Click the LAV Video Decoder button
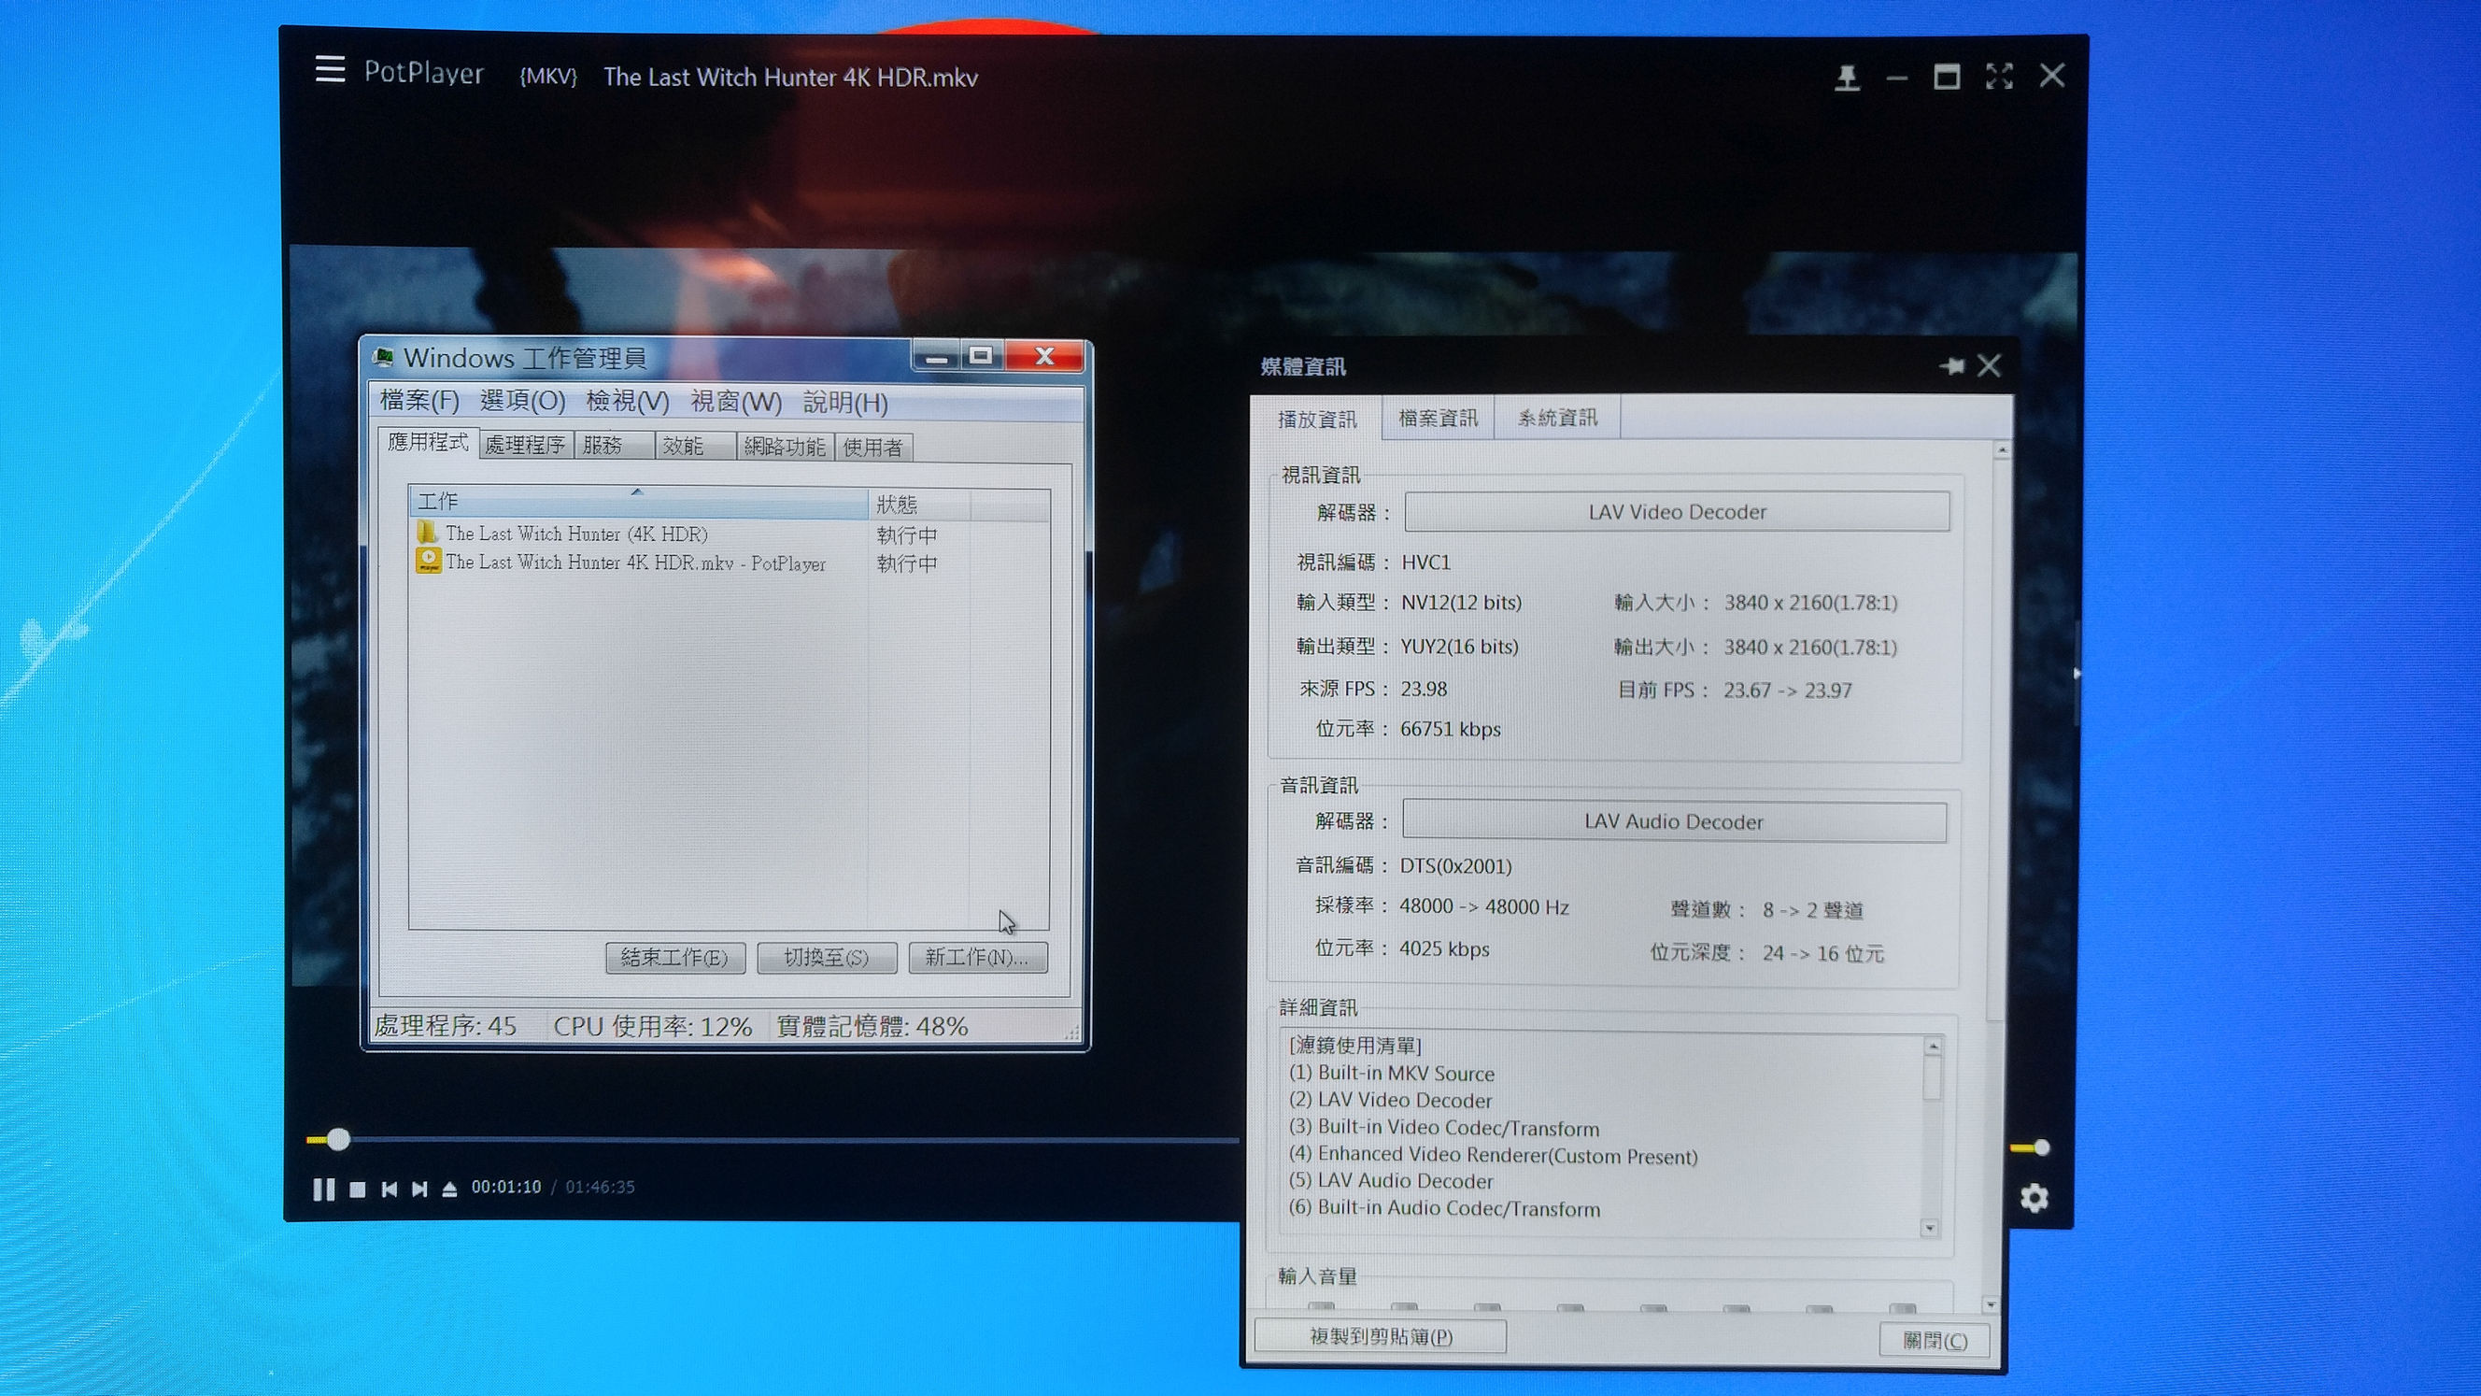The height and width of the screenshot is (1396, 2481). tap(1677, 511)
